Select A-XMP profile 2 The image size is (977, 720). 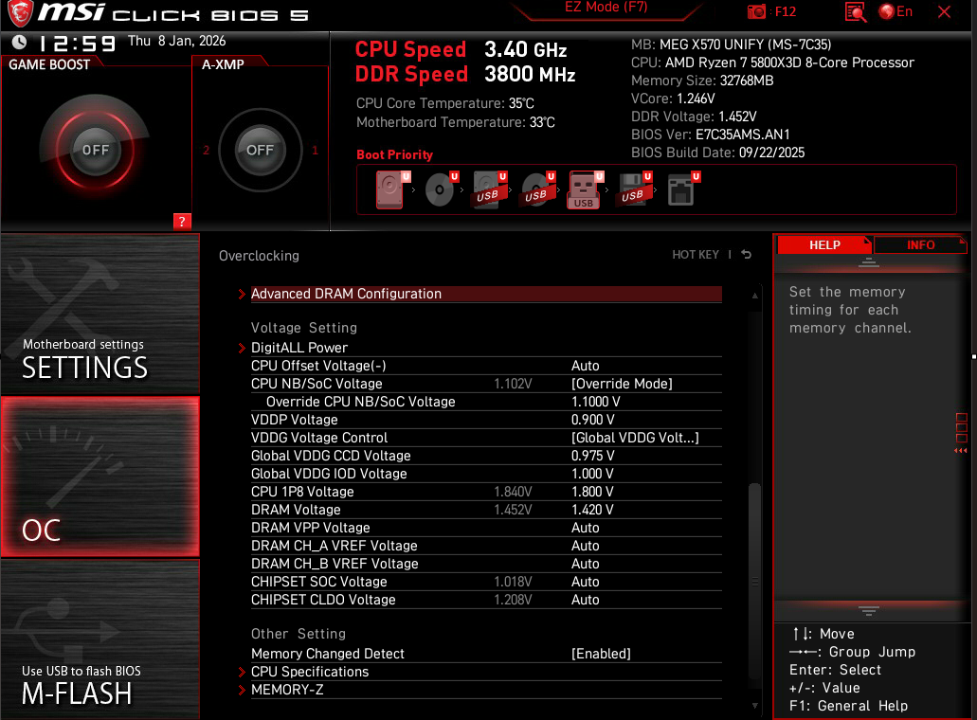pos(207,150)
